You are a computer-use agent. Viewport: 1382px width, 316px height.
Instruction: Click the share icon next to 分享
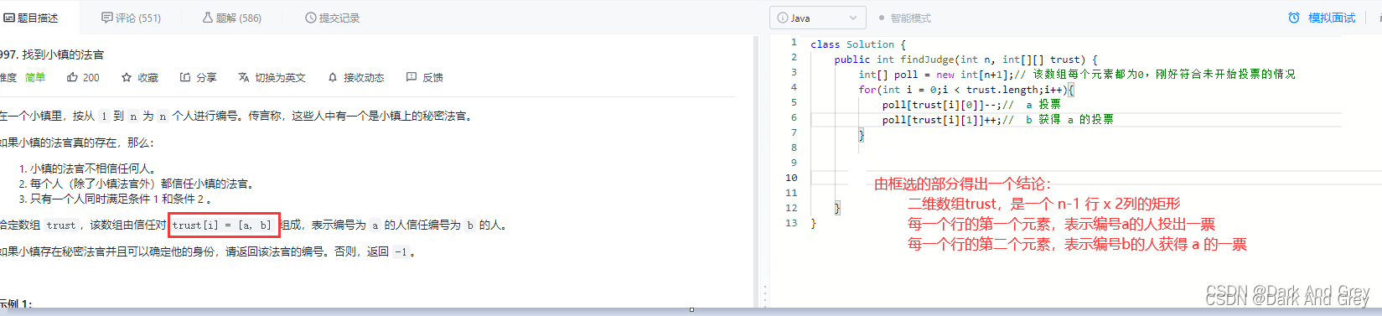pos(185,77)
